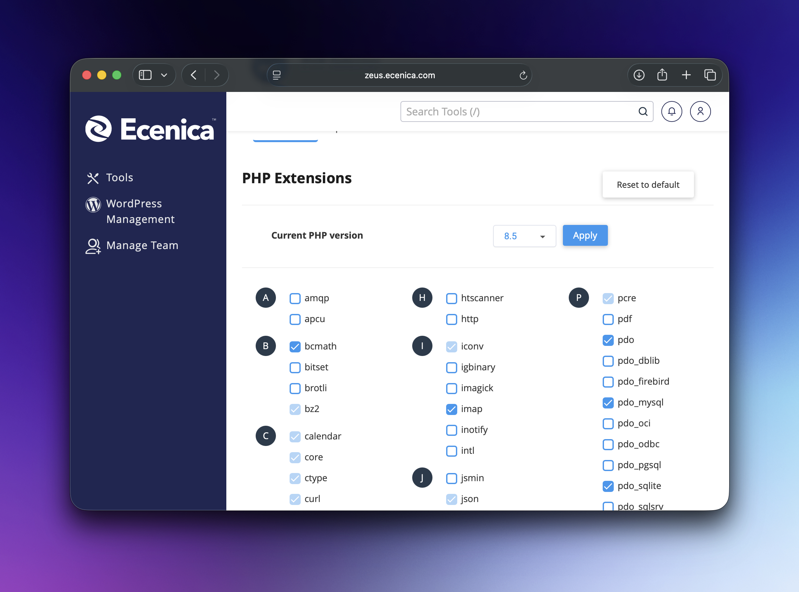Open Manage Team in the sidebar
The width and height of the screenshot is (799, 592).
point(132,246)
